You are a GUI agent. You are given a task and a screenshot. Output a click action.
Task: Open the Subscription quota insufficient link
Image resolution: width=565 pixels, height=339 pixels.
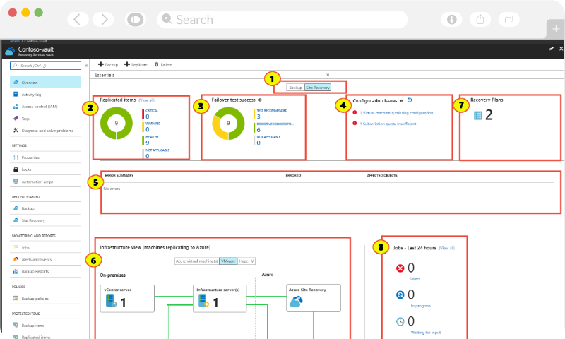coord(388,124)
